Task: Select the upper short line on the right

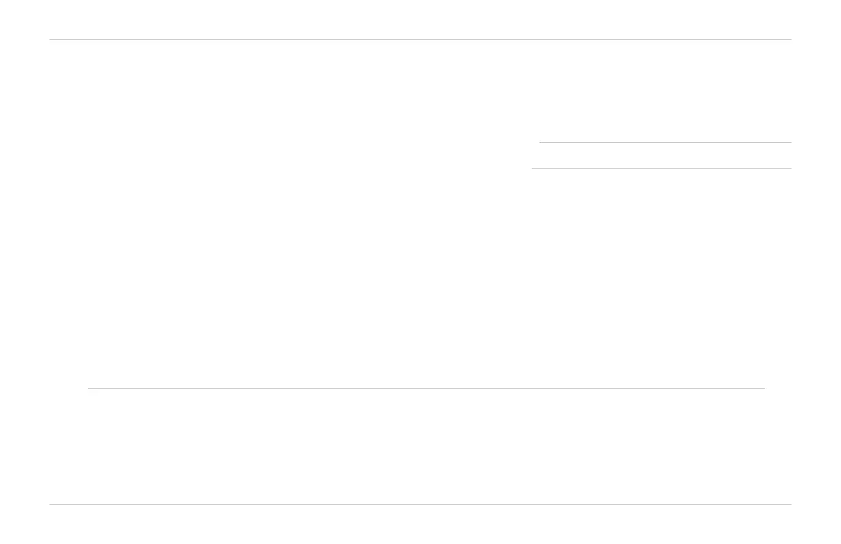Action: pyautogui.click(x=665, y=143)
